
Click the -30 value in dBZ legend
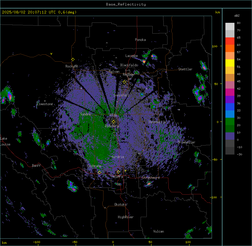239,154
